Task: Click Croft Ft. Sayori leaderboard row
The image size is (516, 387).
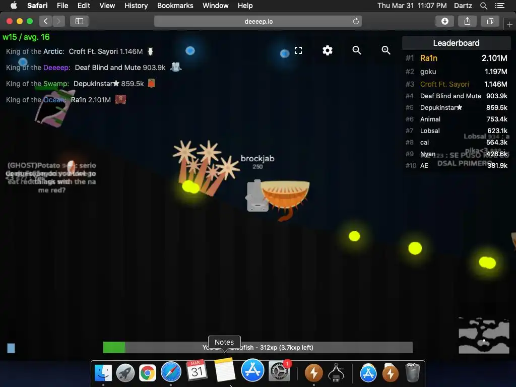Action: coord(456,84)
